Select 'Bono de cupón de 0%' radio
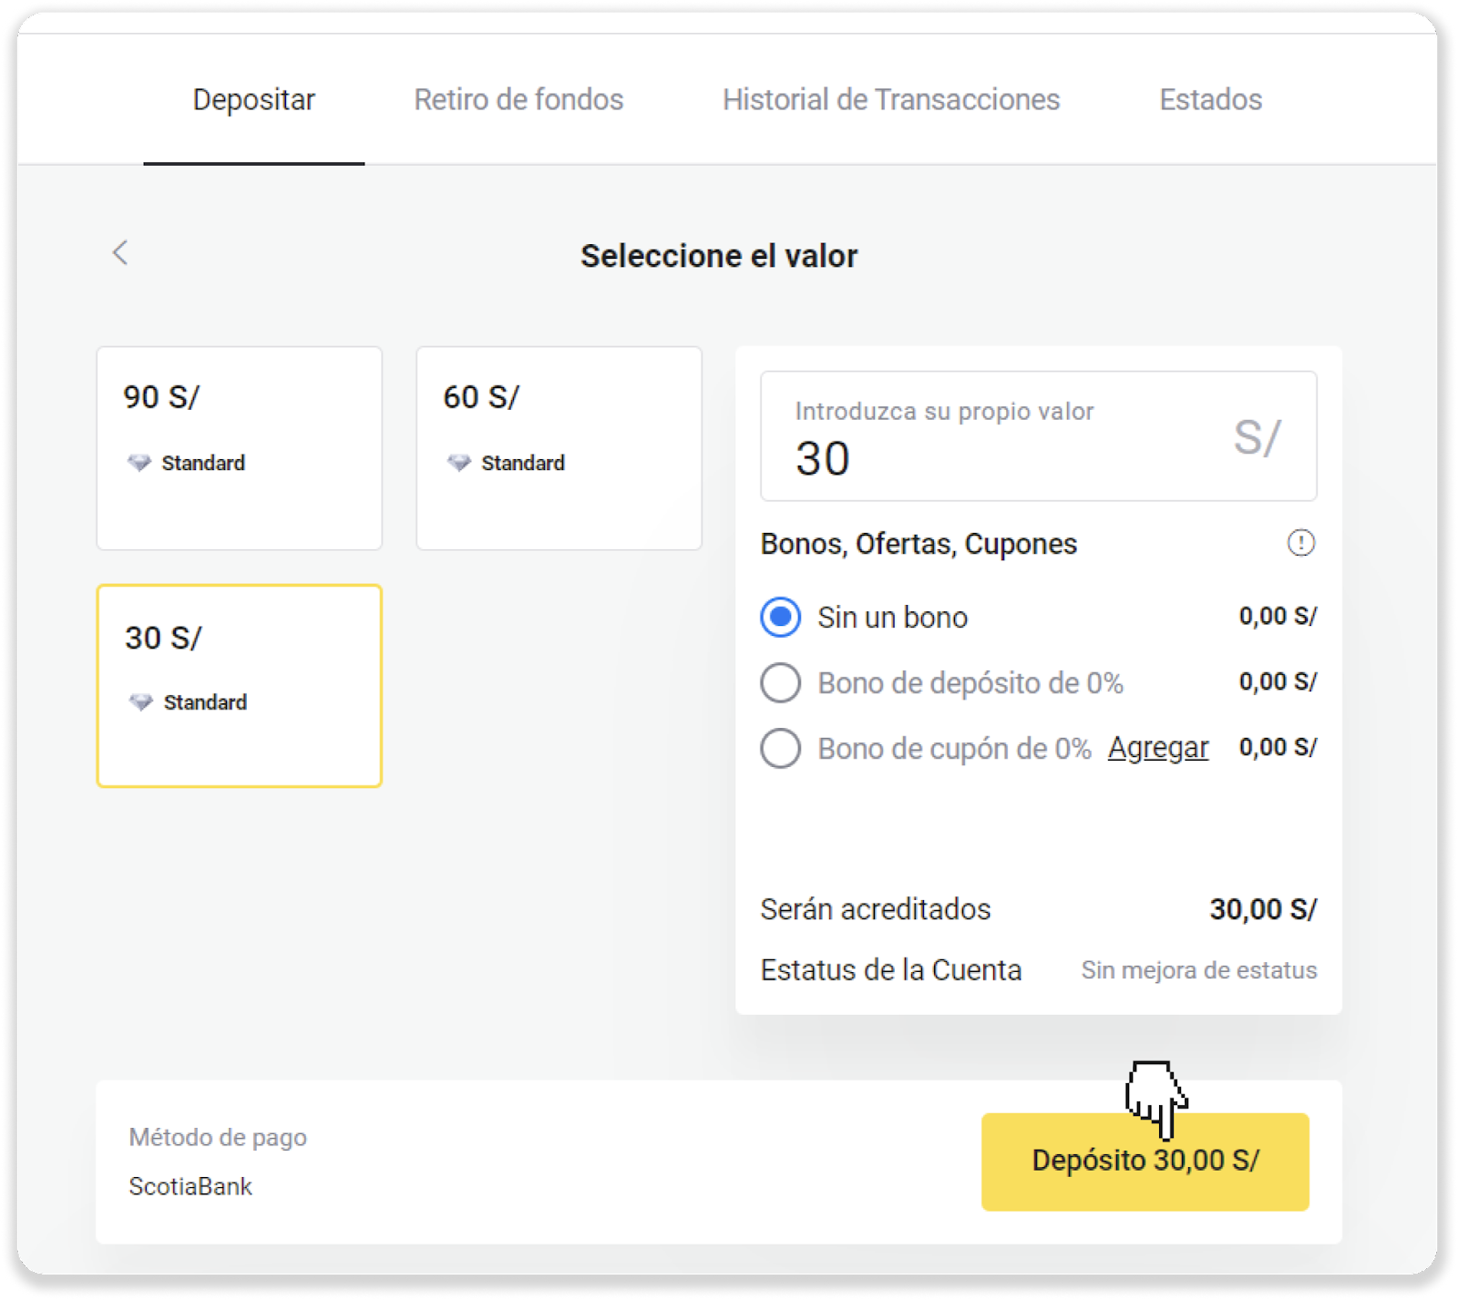Image resolution: width=1458 pixels, height=1300 pixels. (781, 748)
